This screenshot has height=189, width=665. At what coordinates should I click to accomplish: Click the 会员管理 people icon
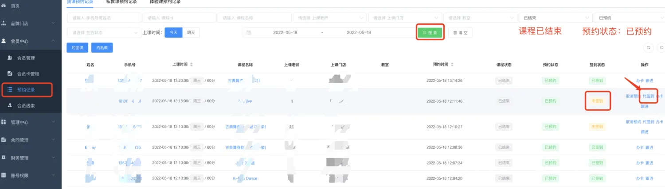(x=10, y=58)
